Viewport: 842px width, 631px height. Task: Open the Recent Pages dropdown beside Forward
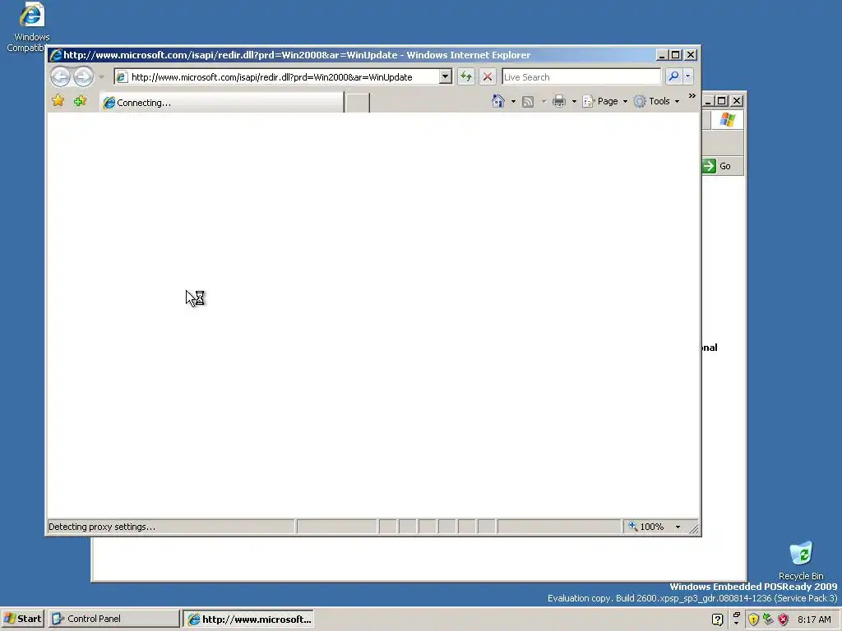[101, 77]
